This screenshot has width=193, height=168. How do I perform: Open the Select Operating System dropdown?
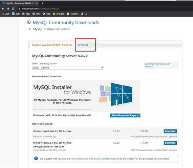click(68, 68)
